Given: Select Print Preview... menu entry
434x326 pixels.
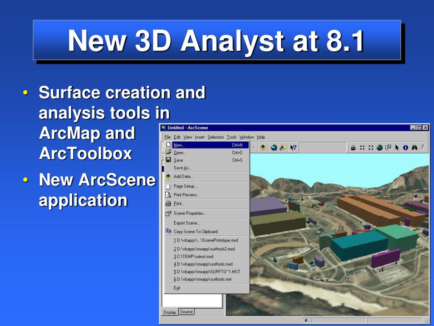Looking at the screenshot, I should click(207, 195).
